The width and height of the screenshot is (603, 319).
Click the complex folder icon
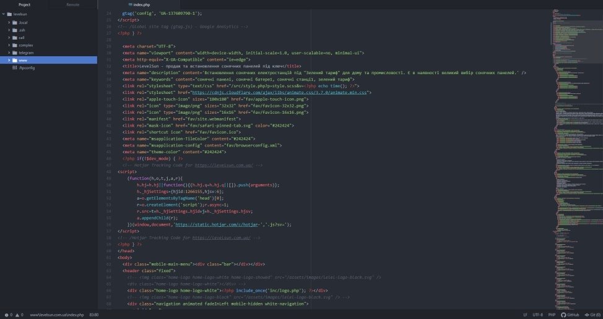click(x=15, y=45)
